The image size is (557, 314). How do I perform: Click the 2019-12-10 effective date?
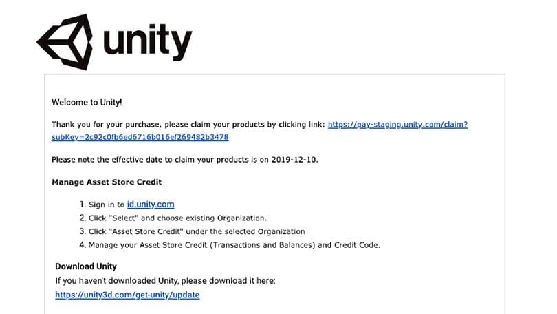point(296,160)
